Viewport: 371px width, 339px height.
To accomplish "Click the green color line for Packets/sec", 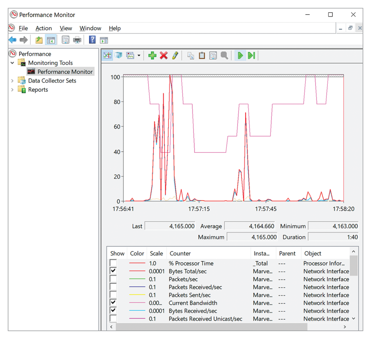I will tap(137, 279).
